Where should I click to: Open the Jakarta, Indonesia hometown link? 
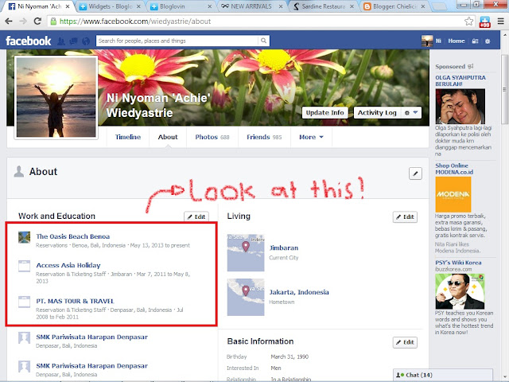point(299,292)
